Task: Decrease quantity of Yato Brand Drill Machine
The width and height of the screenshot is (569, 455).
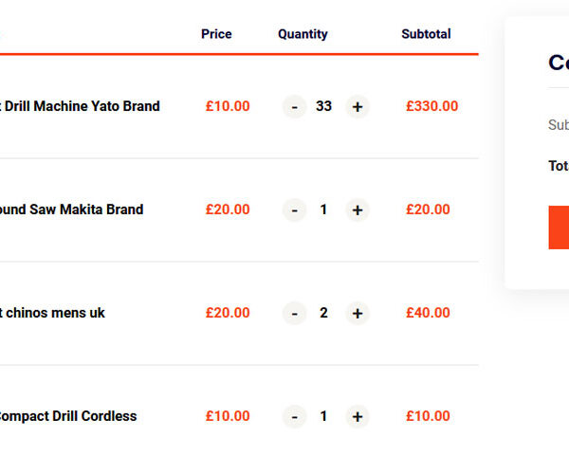Action: (294, 106)
